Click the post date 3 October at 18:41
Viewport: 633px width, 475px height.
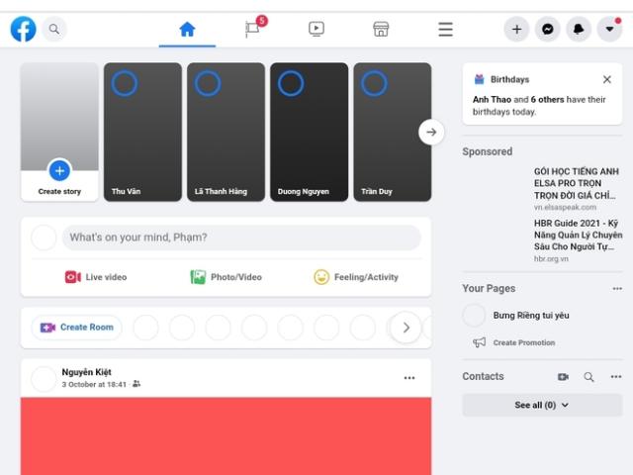[x=94, y=385]
